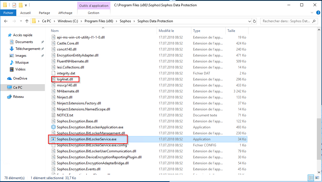Open the Fichier menu

[x=8, y=13]
